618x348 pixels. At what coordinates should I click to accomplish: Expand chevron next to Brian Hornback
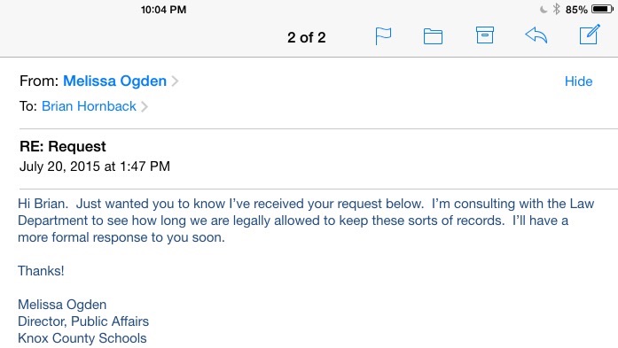click(x=145, y=106)
